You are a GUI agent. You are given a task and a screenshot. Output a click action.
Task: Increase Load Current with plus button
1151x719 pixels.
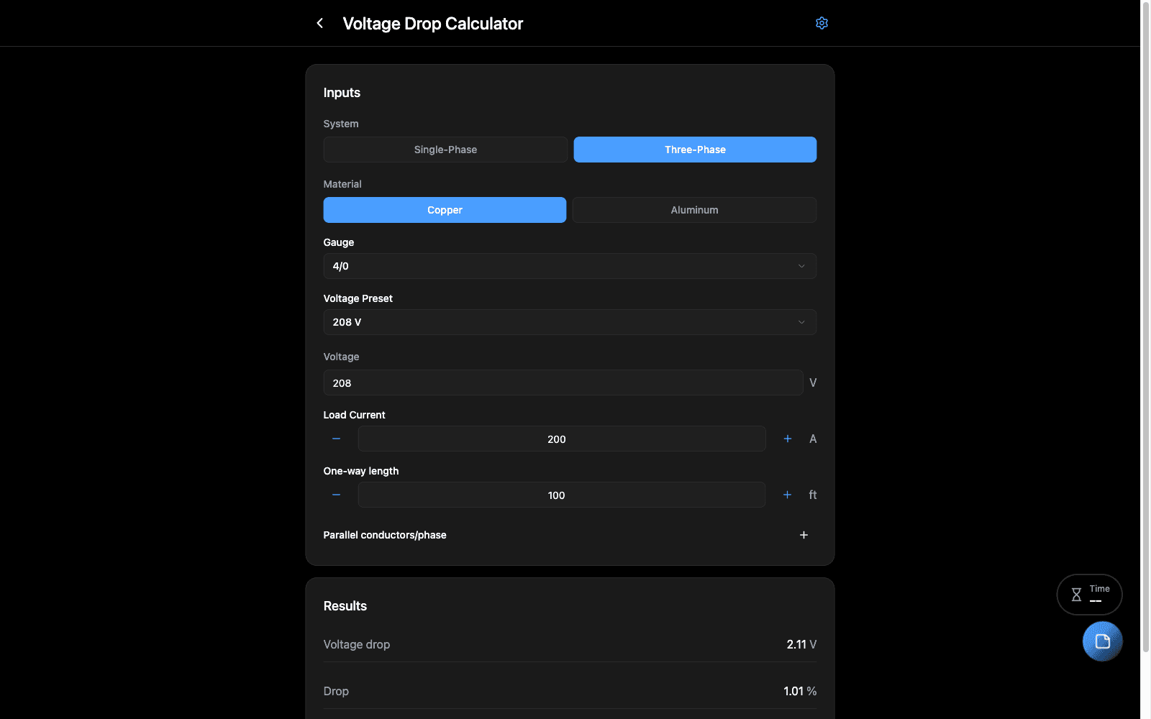click(x=788, y=439)
